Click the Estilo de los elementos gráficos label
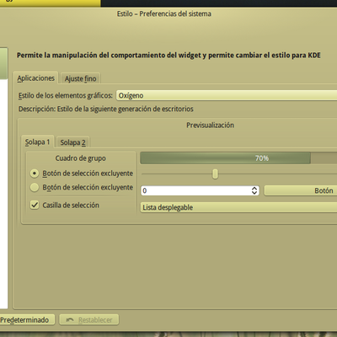Viewport: 337px width, 337px height. coord(66,95)
